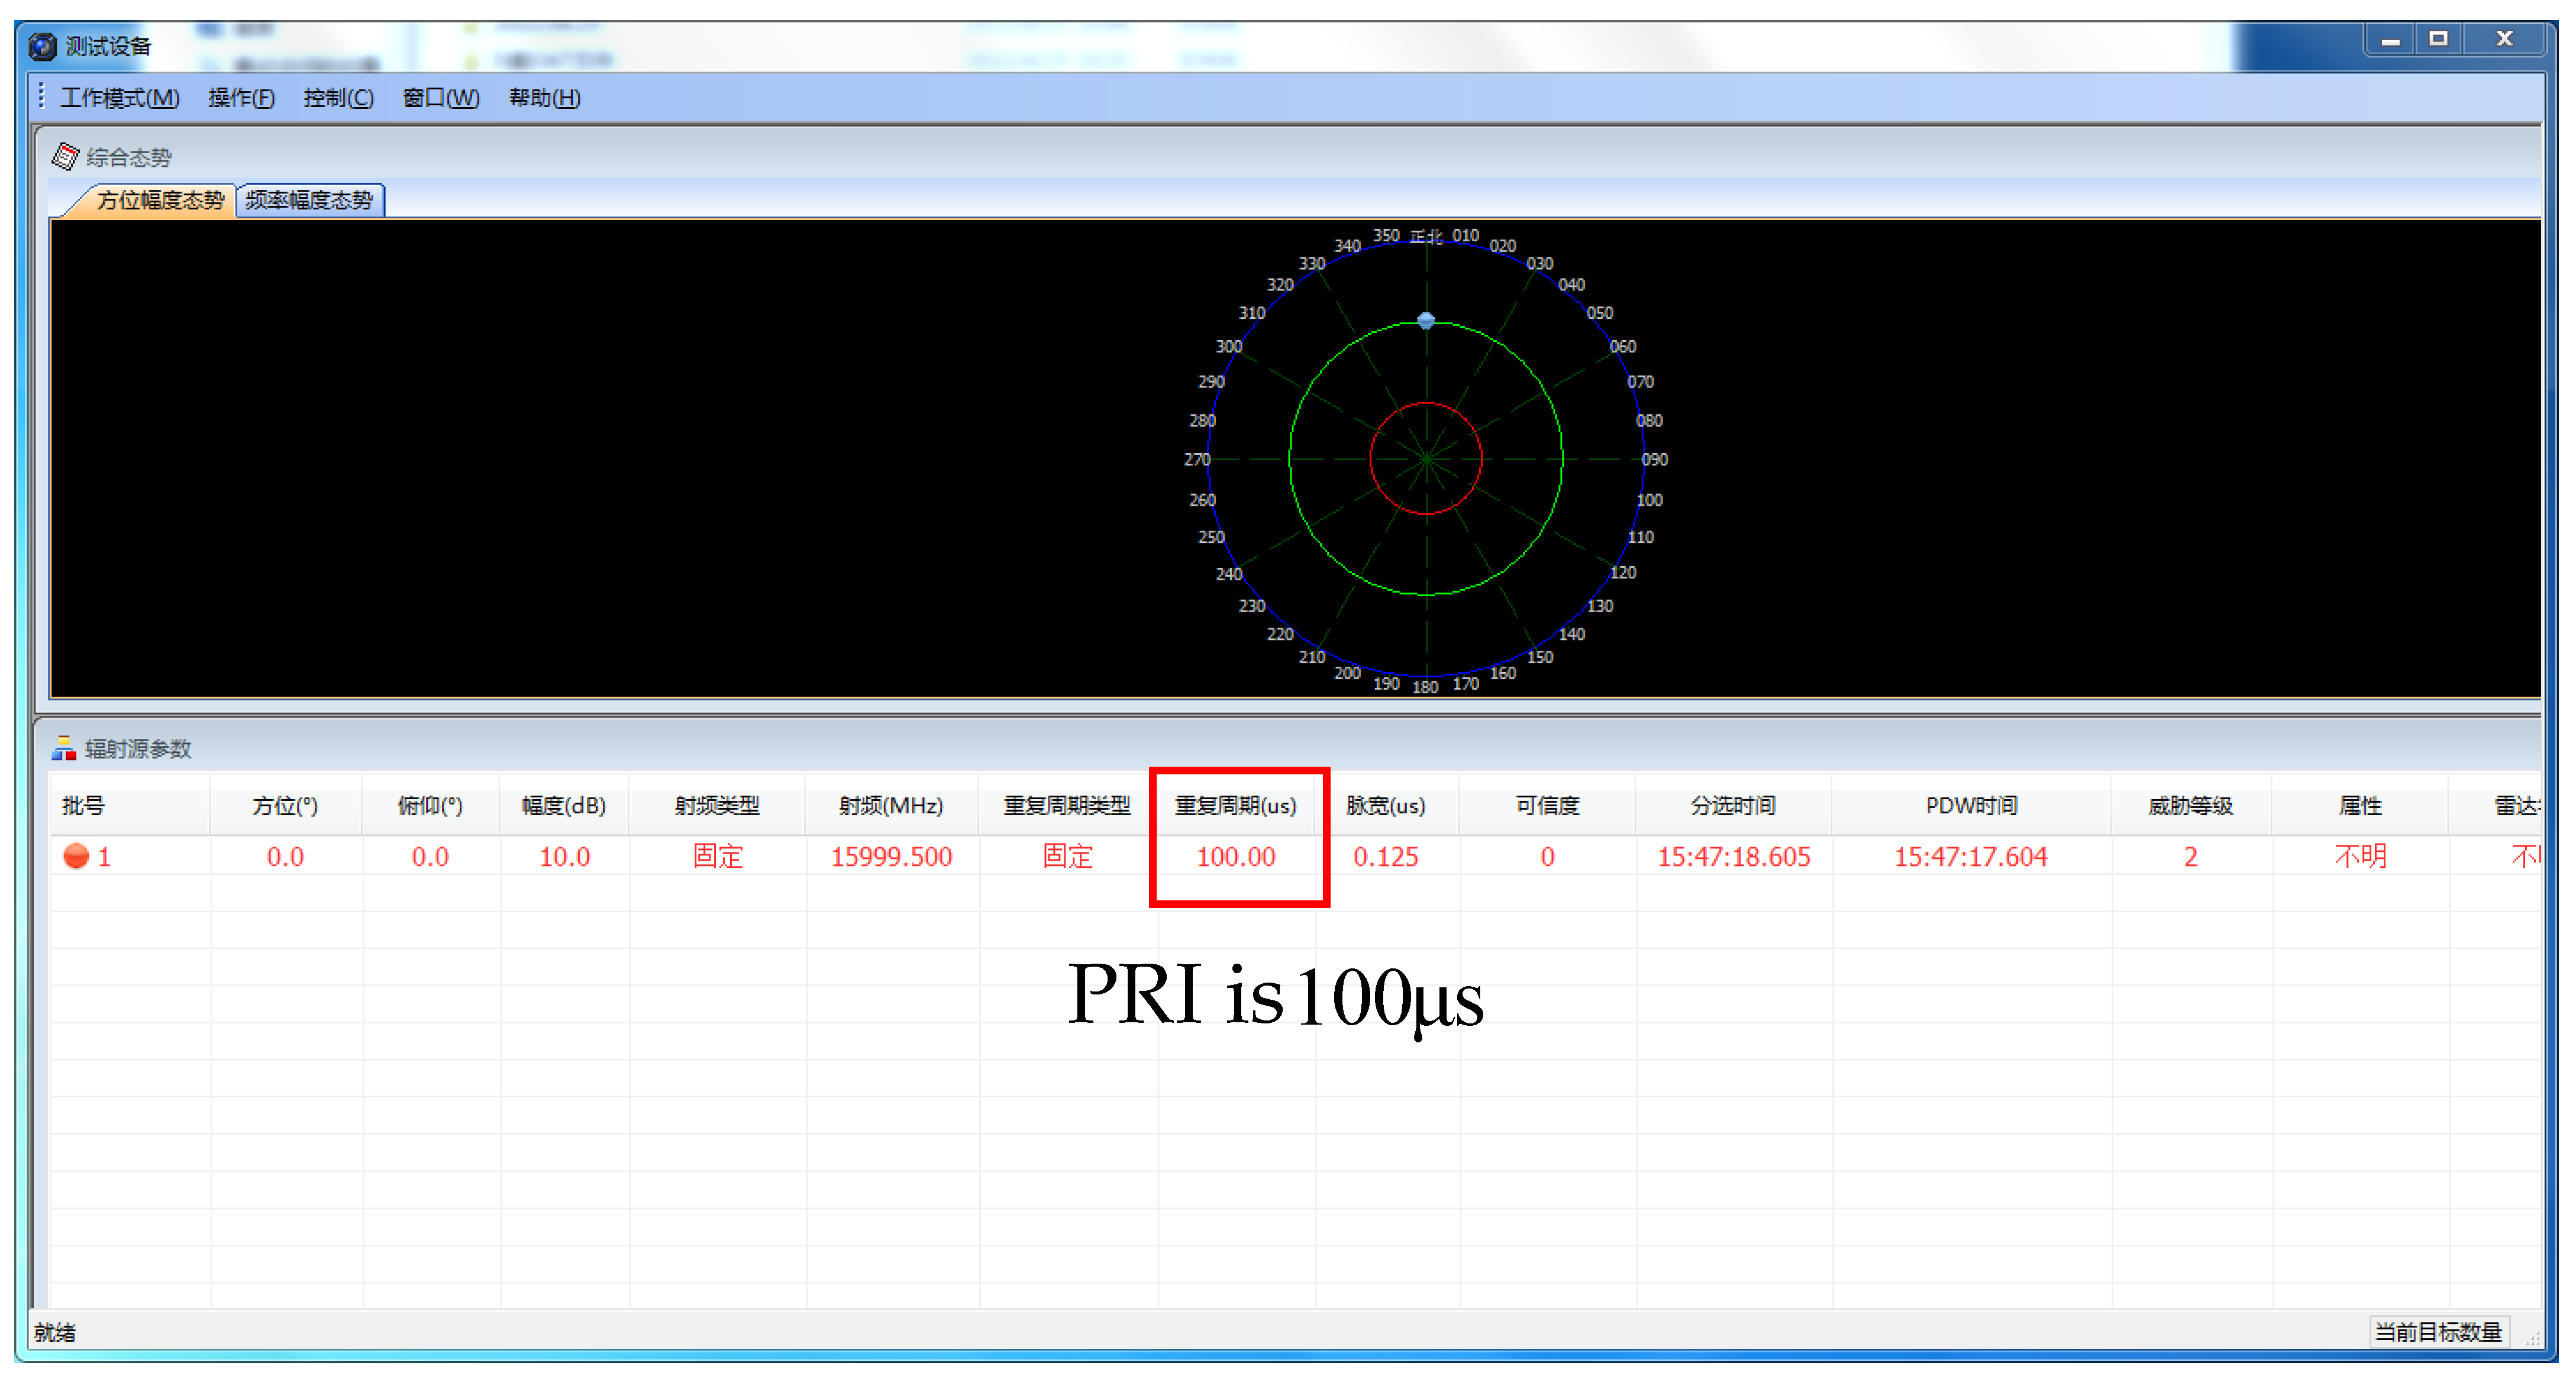The height and width of the screenshot is (1376, 2576).
Task: Minimize the 测试设备 window
Action: click(2390, 40)
